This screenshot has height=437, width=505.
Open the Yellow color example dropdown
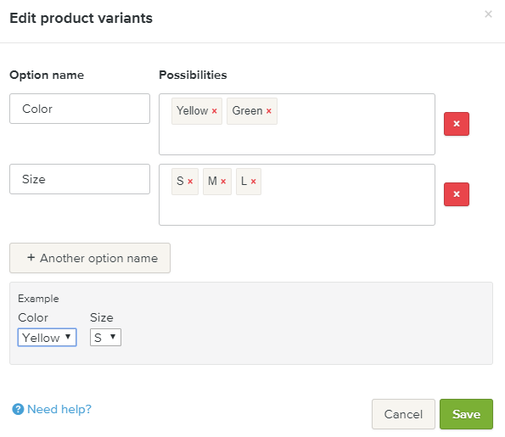[x=47, y=338]
